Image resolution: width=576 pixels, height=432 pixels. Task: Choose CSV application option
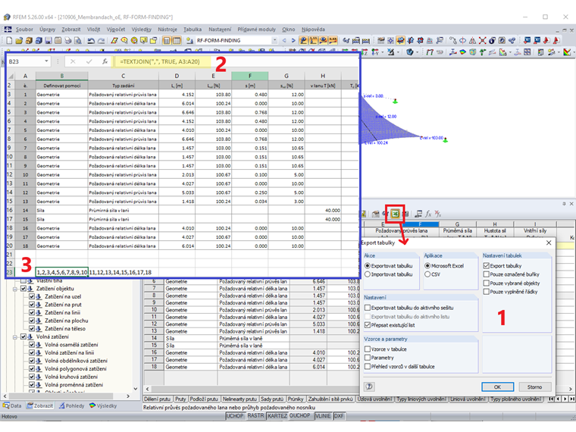tap(427, 274)
